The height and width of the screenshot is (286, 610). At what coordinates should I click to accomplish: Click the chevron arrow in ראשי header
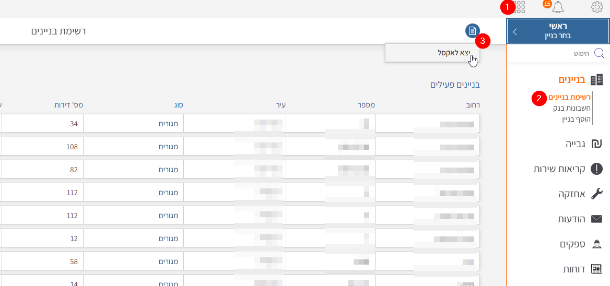tap(515, 31)
